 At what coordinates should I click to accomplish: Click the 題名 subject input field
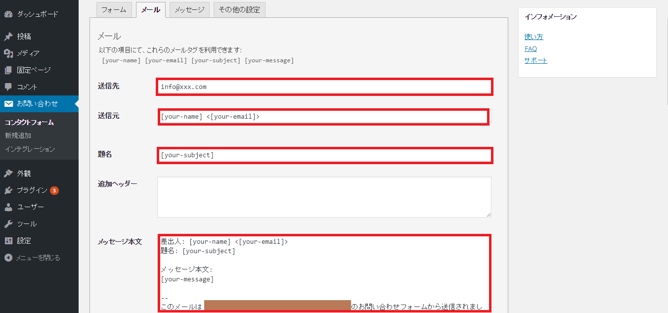click(324, 155)
